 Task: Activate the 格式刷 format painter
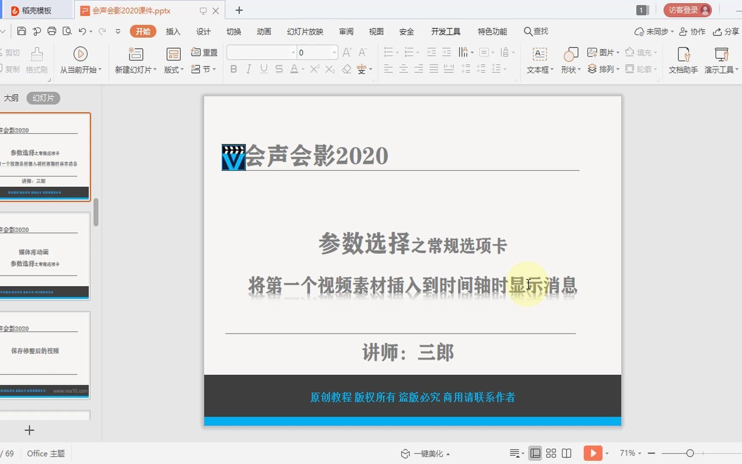[x=36, y=60]
